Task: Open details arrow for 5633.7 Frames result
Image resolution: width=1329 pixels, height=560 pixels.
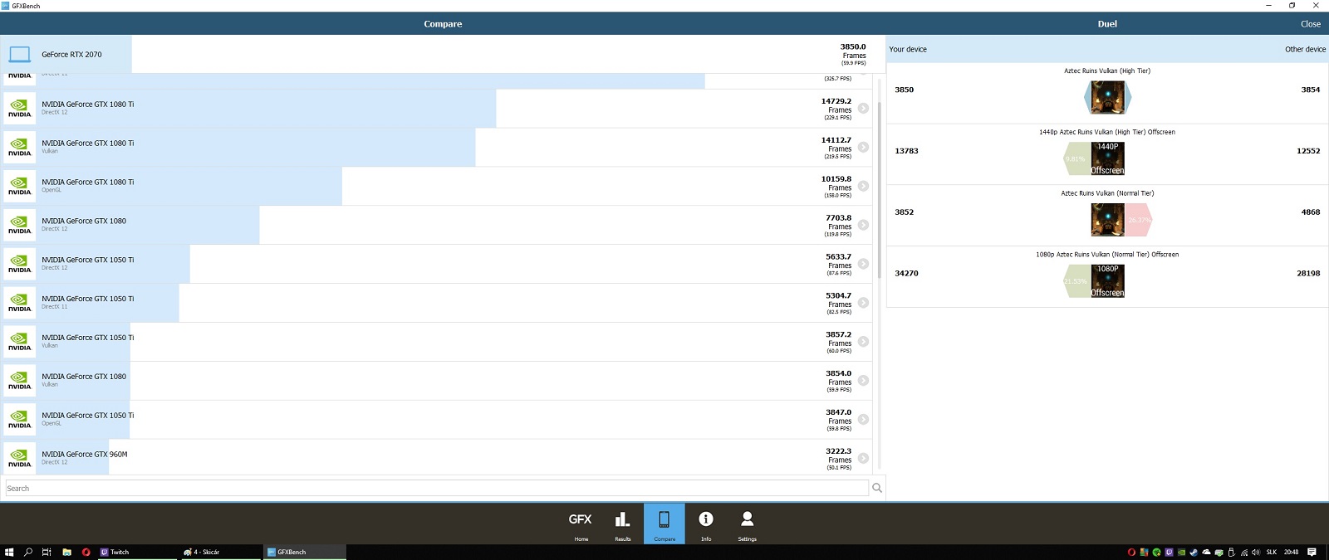Action: (x=863, y=265)
